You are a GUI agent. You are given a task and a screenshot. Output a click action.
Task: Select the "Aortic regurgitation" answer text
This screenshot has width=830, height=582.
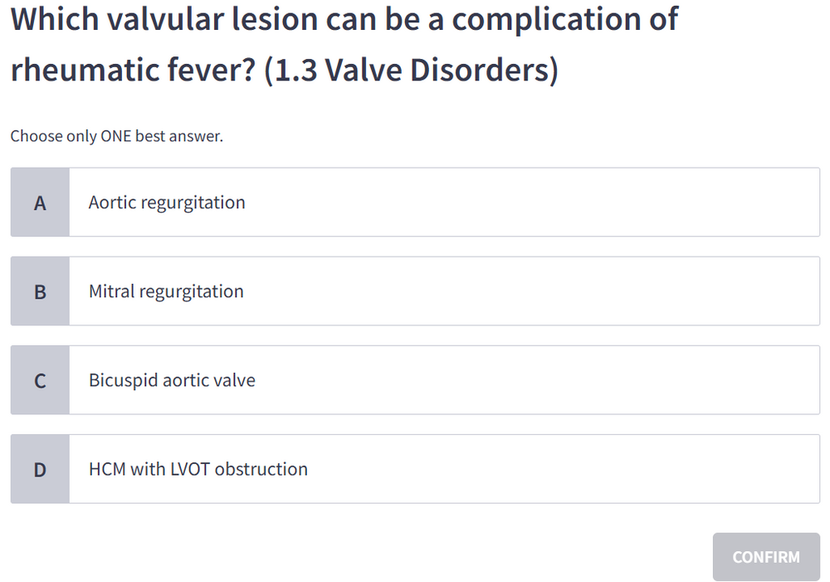point(167,203)
